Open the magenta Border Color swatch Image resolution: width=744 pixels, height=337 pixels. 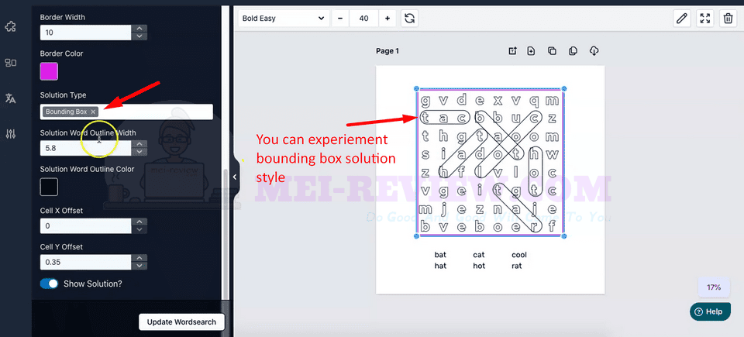(x=49, y=71)
